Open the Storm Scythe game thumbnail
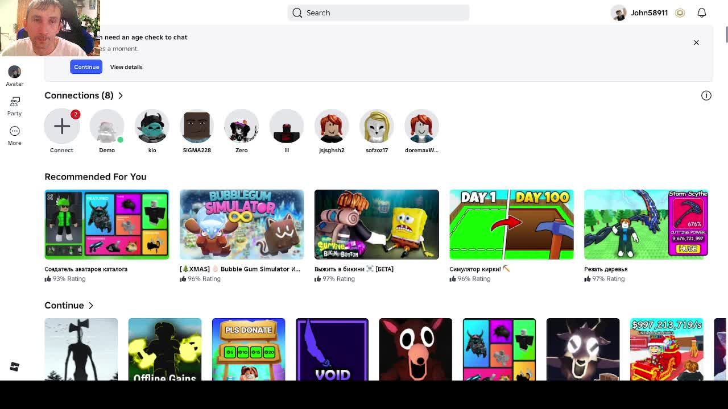The height and width of the screenshot is (409, 728). coord(646,224)
